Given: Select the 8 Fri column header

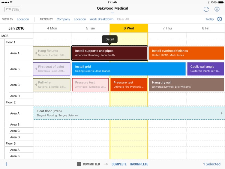Looking at the screenshot, I should click(x=205, y=28).
